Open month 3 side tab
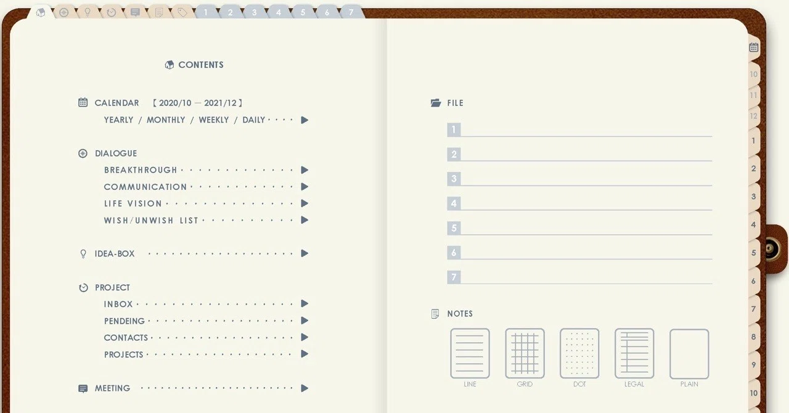Image resolution: width=789 pixels, height=413 pixels. [754, 197]
